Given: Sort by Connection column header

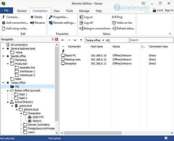Looking at the screenshot, I should [x=74, y=47].
